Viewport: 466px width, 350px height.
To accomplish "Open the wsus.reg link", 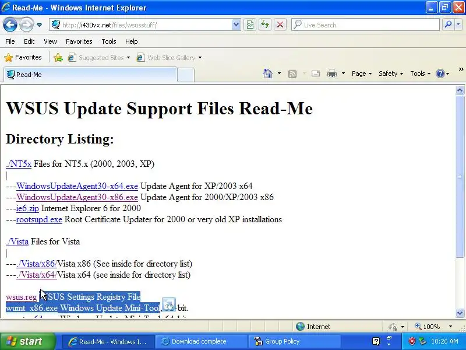I will coord(22,297).
